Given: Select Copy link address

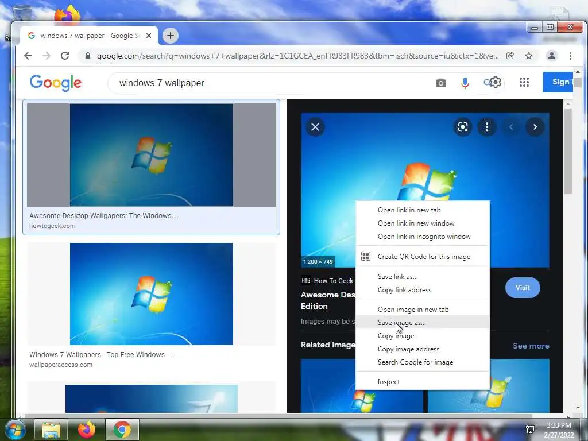Looking at the screenshot, I should 422,290.
